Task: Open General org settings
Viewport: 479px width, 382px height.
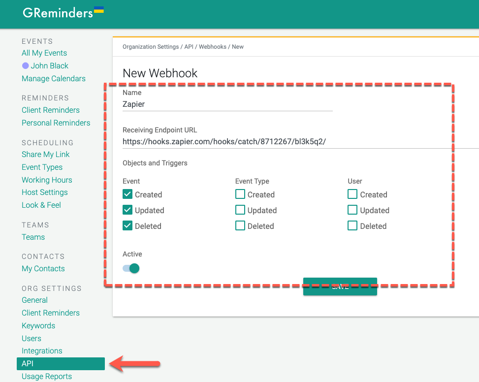Action: 34,300
